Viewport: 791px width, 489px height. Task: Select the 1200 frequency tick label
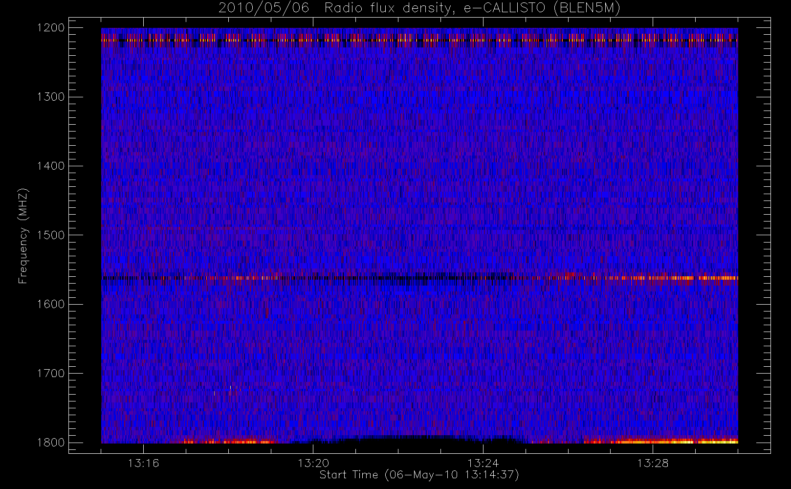point(51,28)
